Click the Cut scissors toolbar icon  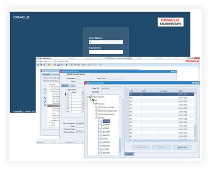click(66, 65)
